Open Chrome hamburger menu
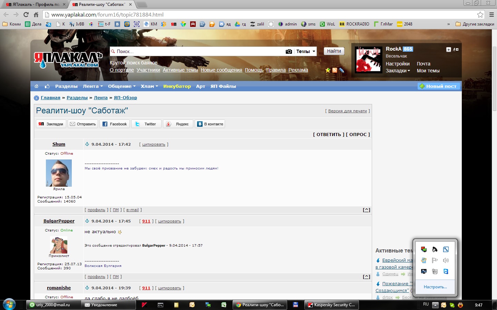The image size is (497, 310). tap(491, 14)
